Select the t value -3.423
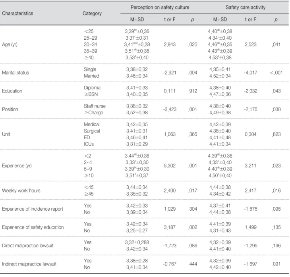This screenshot has height=277, width=290. 170,110
